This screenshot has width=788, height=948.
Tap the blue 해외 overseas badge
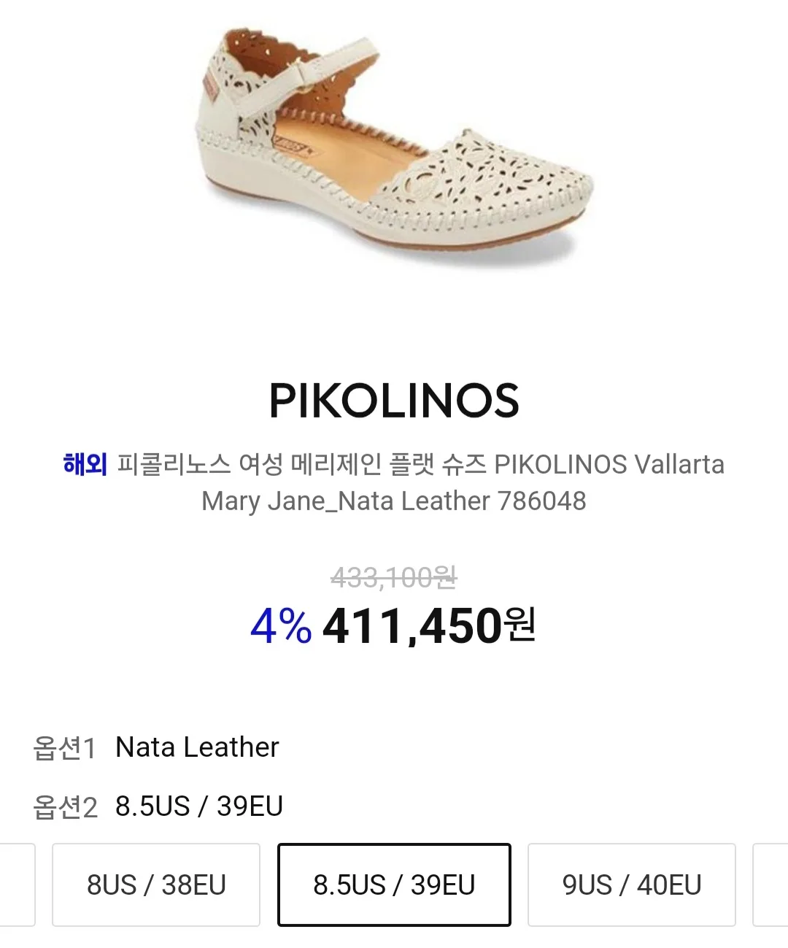click(85, 464)
